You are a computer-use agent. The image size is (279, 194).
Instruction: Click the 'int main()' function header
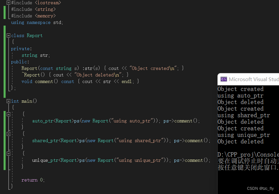pyautogui.click(x=24, y=101)
